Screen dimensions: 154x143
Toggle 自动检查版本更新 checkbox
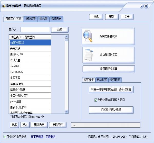coord(5,137)
